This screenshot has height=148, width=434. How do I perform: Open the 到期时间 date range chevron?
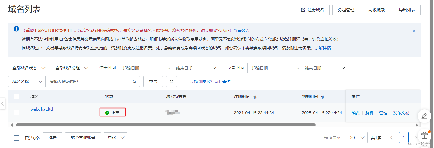[343, 68]
